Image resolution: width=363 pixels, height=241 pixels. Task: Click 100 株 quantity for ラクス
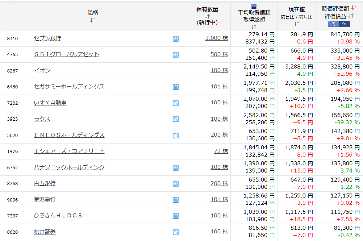tap(219, 119)
